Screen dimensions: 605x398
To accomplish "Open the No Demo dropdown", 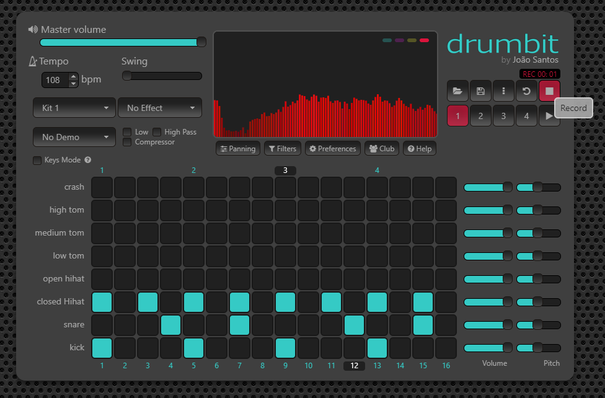I will tap(74, 137).
